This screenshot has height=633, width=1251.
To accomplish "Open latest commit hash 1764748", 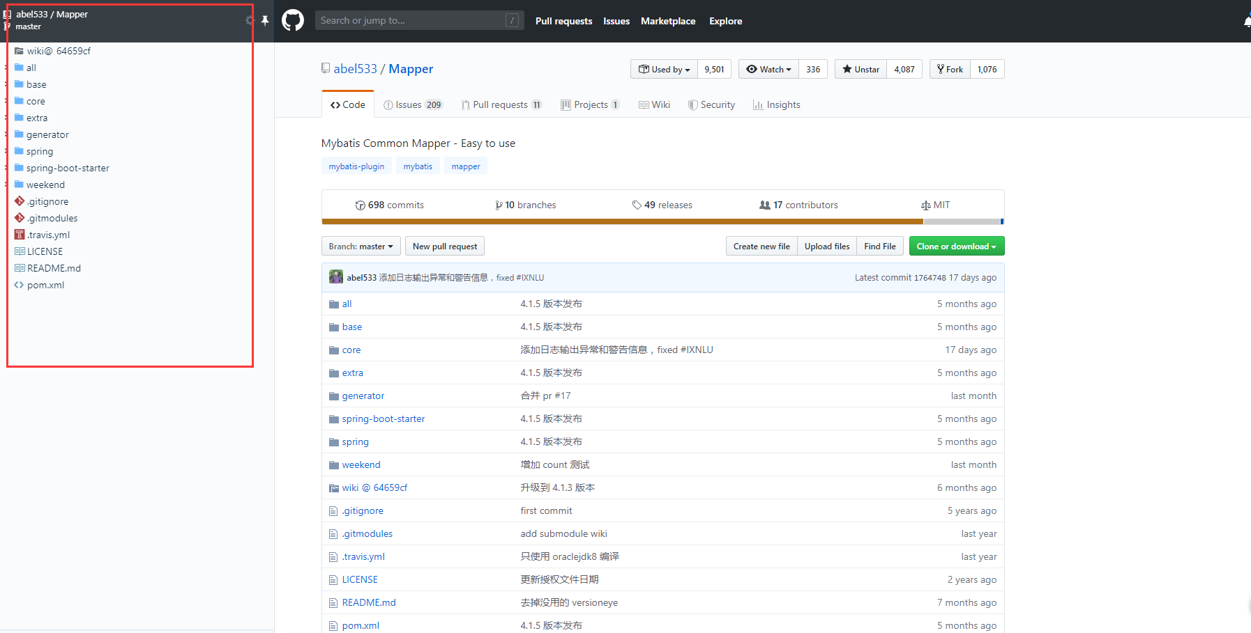I will coord(930,278).
